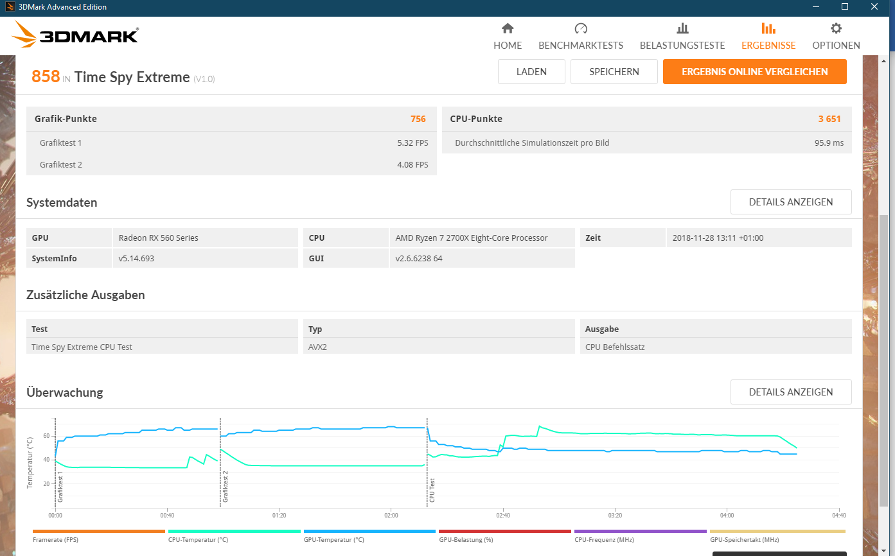
Task: Open the HOME tab
Action: (x=508, y=37)
